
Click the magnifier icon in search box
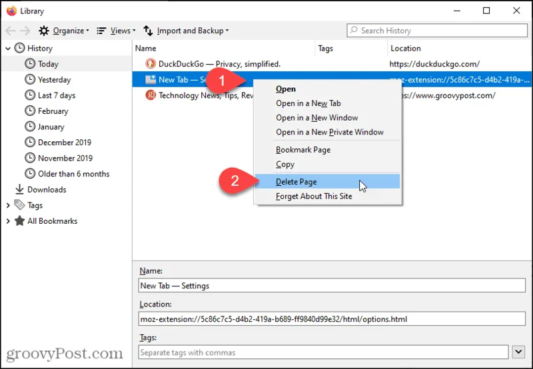(x=354, y=30)
